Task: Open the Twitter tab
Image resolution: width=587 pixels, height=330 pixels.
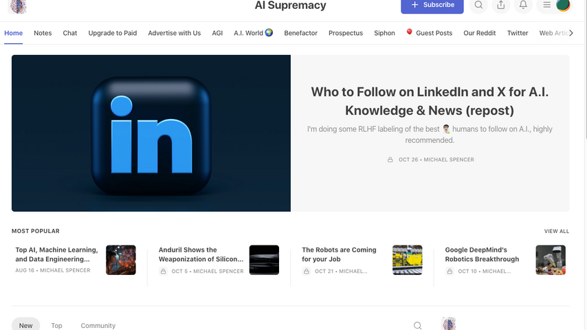Action: [518, 33]
